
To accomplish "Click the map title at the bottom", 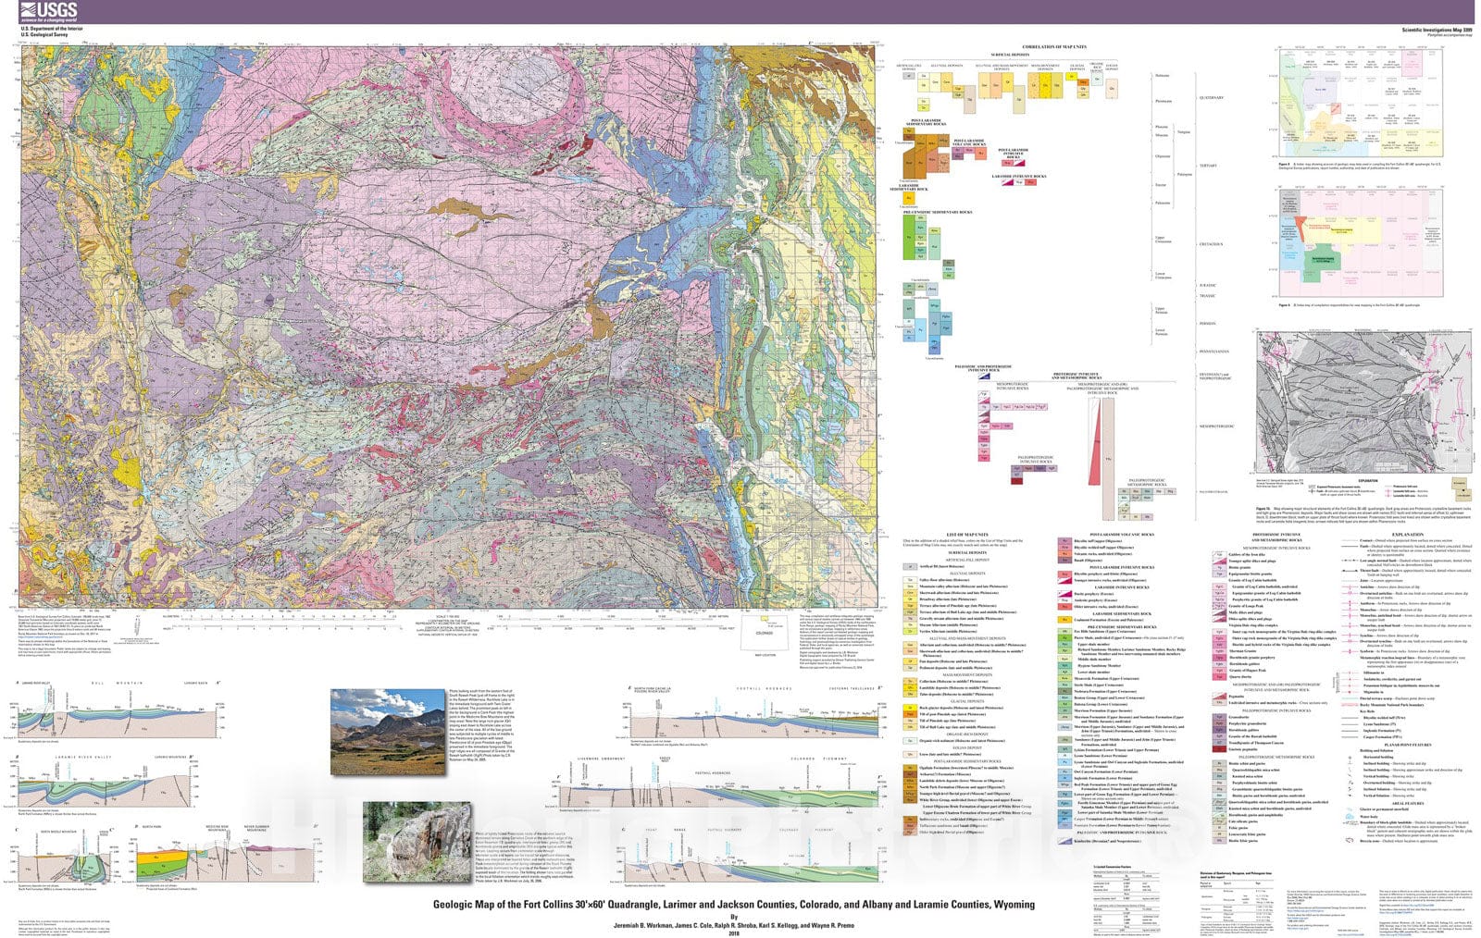I will pyautogui.click(x=733, y=905).
